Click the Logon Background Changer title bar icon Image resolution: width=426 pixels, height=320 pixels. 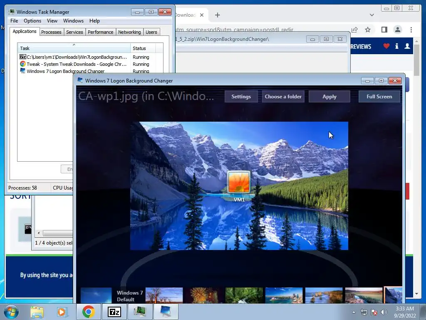click(80, 80)
